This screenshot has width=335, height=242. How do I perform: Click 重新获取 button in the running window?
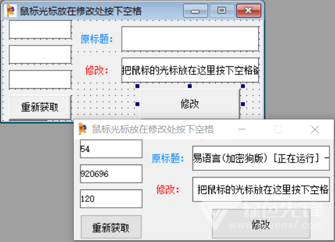point(111,227)
